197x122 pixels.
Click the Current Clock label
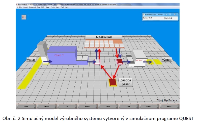click(148, 18)
